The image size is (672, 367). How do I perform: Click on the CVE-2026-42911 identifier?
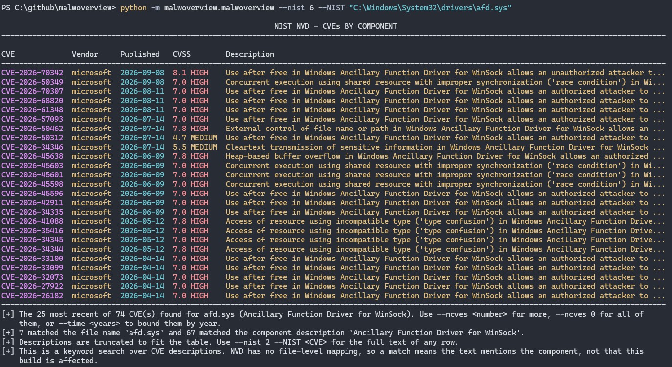tap(32, 203)
